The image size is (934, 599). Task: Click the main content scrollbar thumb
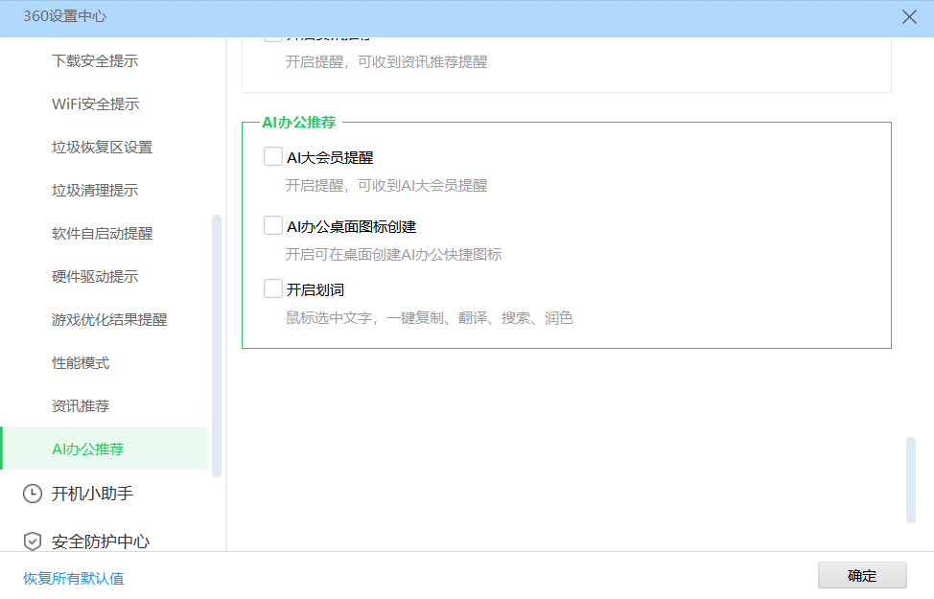point(911,480)
